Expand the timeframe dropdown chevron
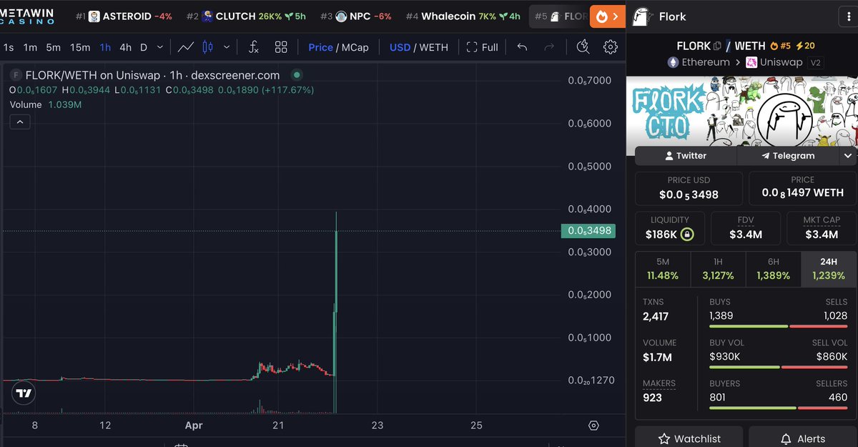This screenshot has height=447, width=858. 160,47
